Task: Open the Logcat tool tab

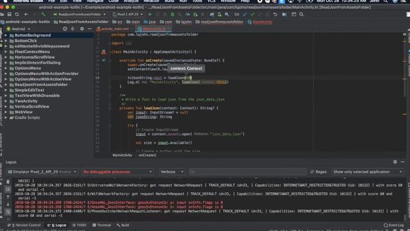Action: click(x=57, y=225)
